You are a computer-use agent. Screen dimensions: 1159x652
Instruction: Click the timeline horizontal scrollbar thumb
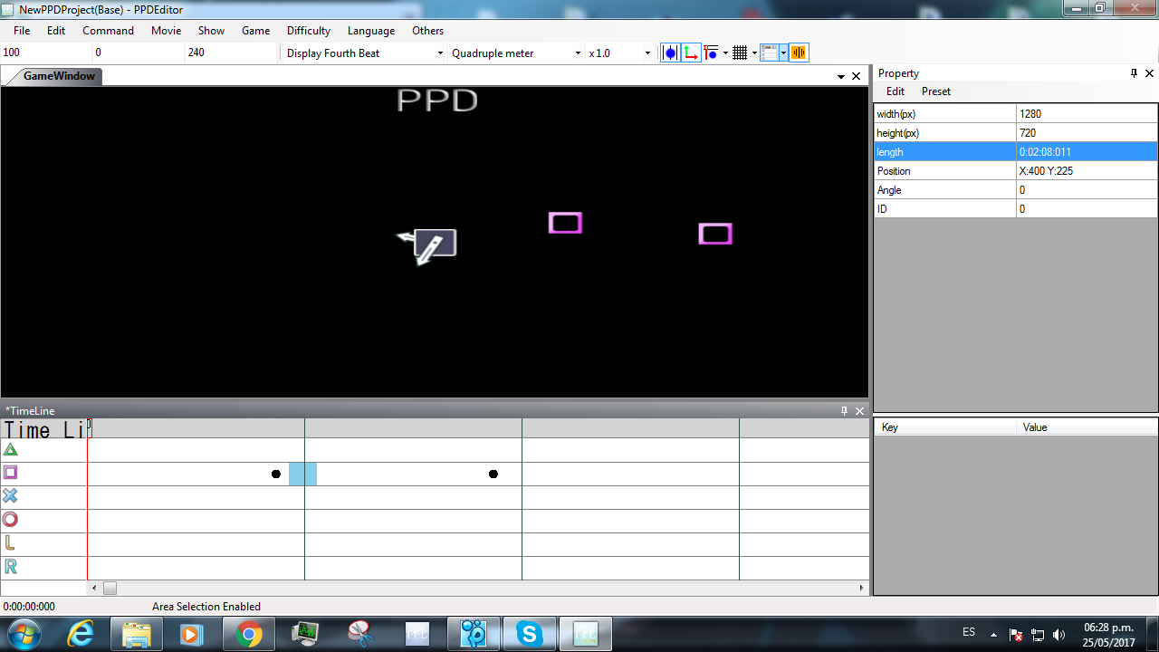(110, 589)
